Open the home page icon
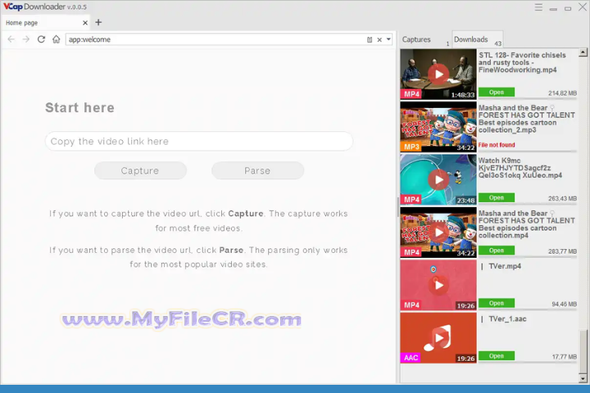 tap(56, 39)
